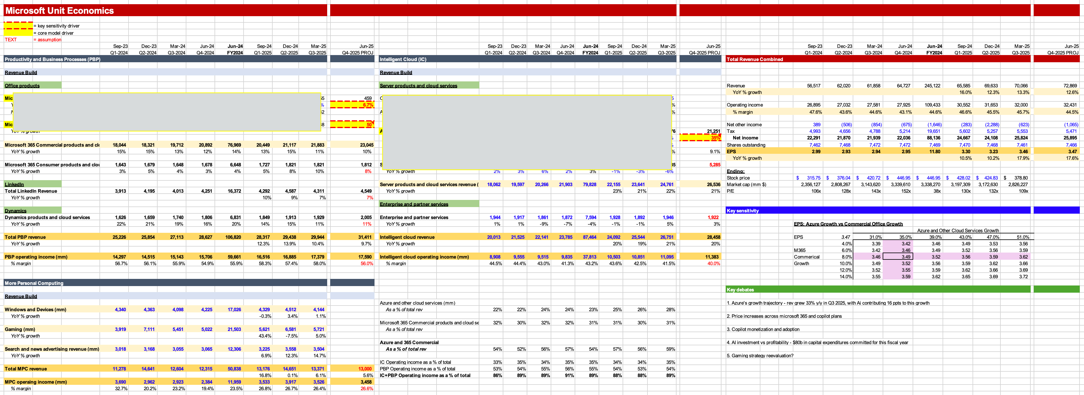Click the Total MPC revenue row label

(x=26, y=369)
